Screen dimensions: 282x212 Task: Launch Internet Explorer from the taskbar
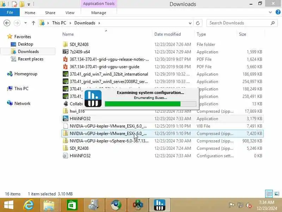pos(29,205)
